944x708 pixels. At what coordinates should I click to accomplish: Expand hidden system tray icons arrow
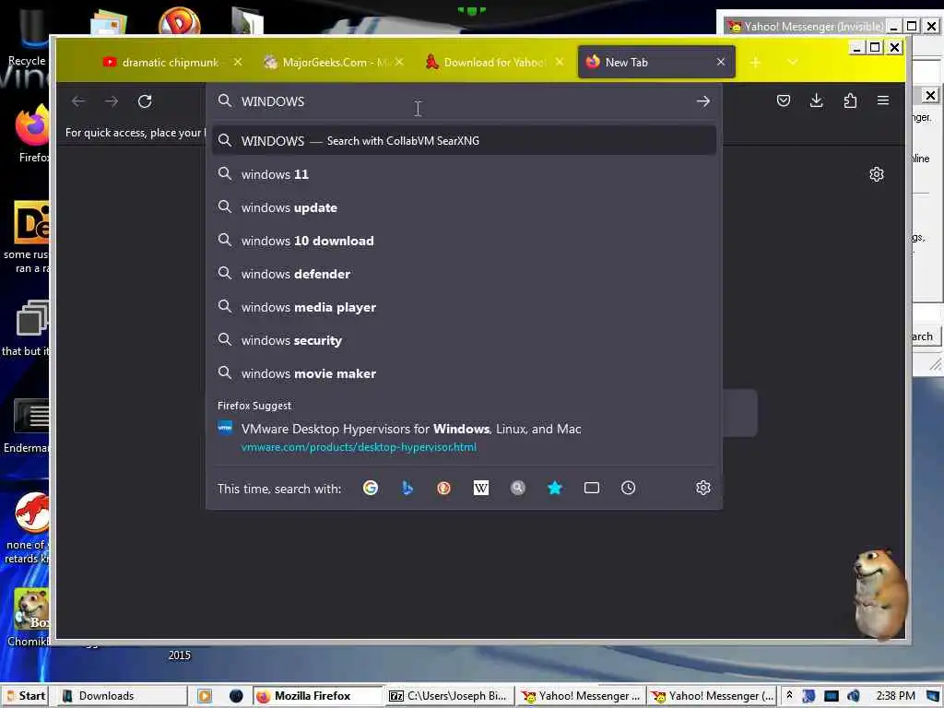789,695
